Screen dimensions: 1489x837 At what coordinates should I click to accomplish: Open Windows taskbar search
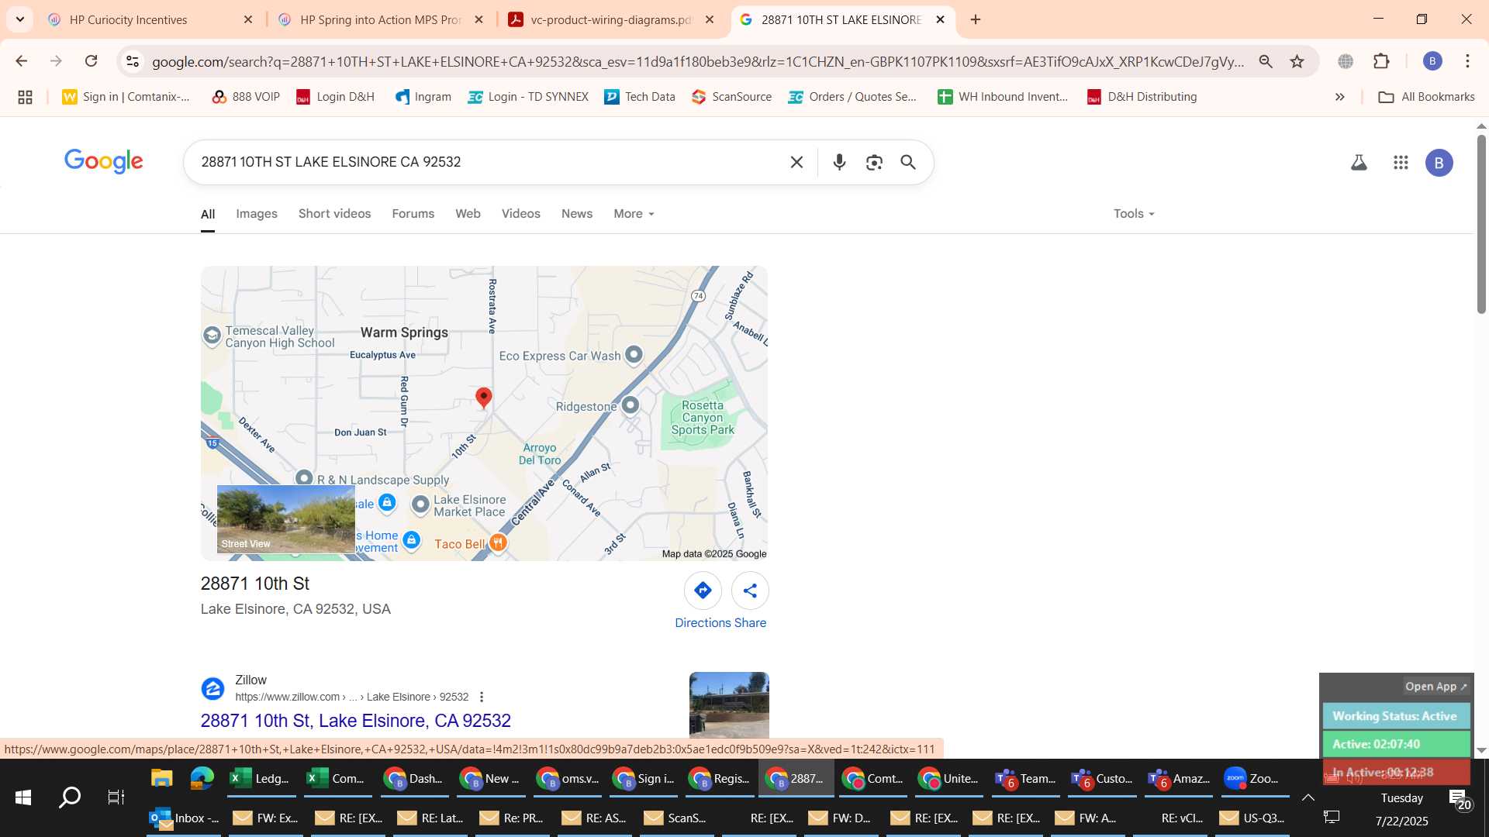(70, 797)
